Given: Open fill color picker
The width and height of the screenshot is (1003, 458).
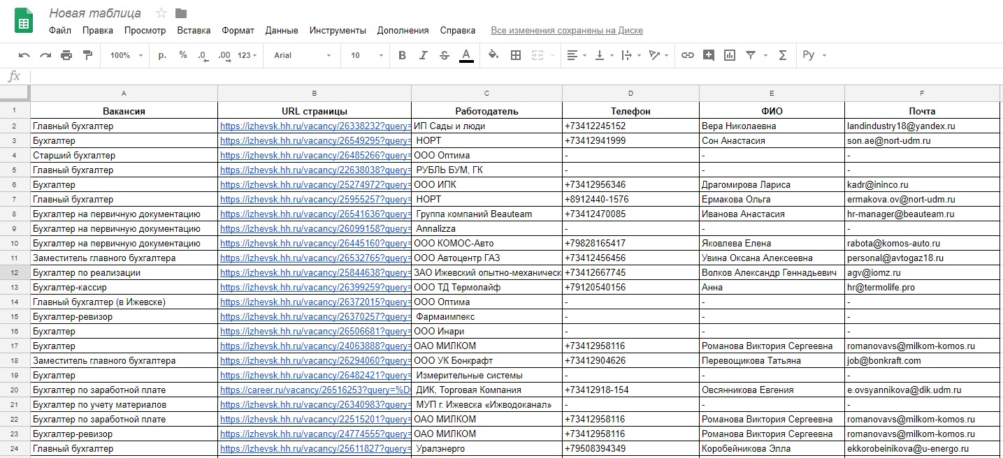Looking at the screenshot, I should pos(493,55).
